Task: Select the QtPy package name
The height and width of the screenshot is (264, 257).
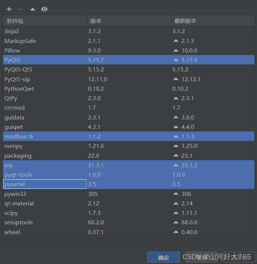Action: pyautogui.click(x=11, y=98)
